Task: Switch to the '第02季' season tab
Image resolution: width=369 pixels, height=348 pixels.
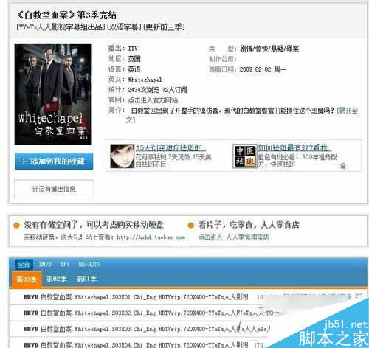Action: pyautogui.click(x=57, y=279)
